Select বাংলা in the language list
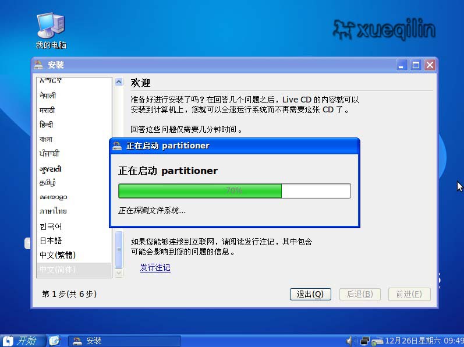Image resolution: width=464 pixels, height=347 pixels. coord(74,139)
